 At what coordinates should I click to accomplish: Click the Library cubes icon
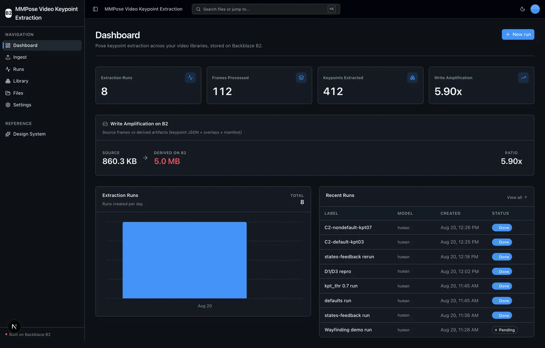click(8, 81)
